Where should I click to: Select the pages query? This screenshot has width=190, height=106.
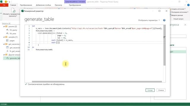12,41
